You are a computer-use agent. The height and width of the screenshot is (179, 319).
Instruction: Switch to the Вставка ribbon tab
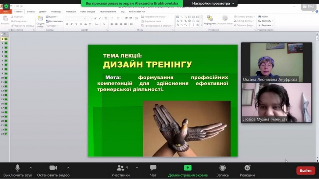coord(31,12)
